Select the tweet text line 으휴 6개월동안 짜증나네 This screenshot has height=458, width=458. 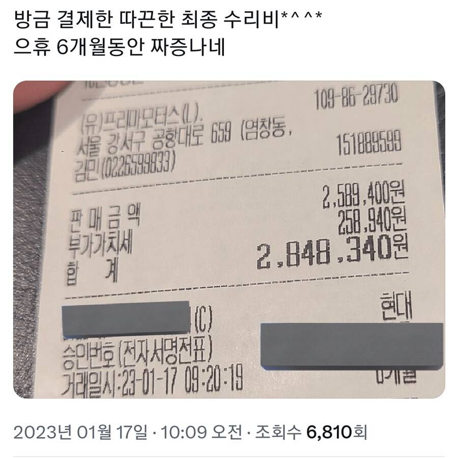pos(119,47)
